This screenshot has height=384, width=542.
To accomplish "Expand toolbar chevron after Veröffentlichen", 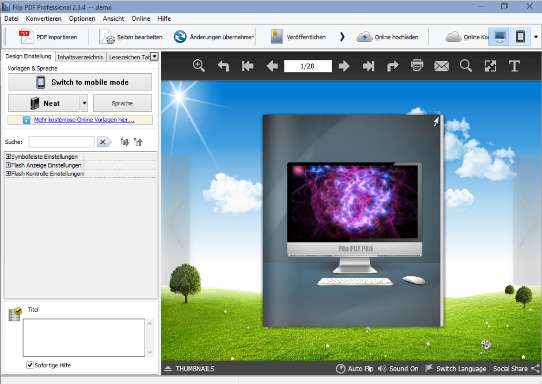I will (x=342, y=37).
